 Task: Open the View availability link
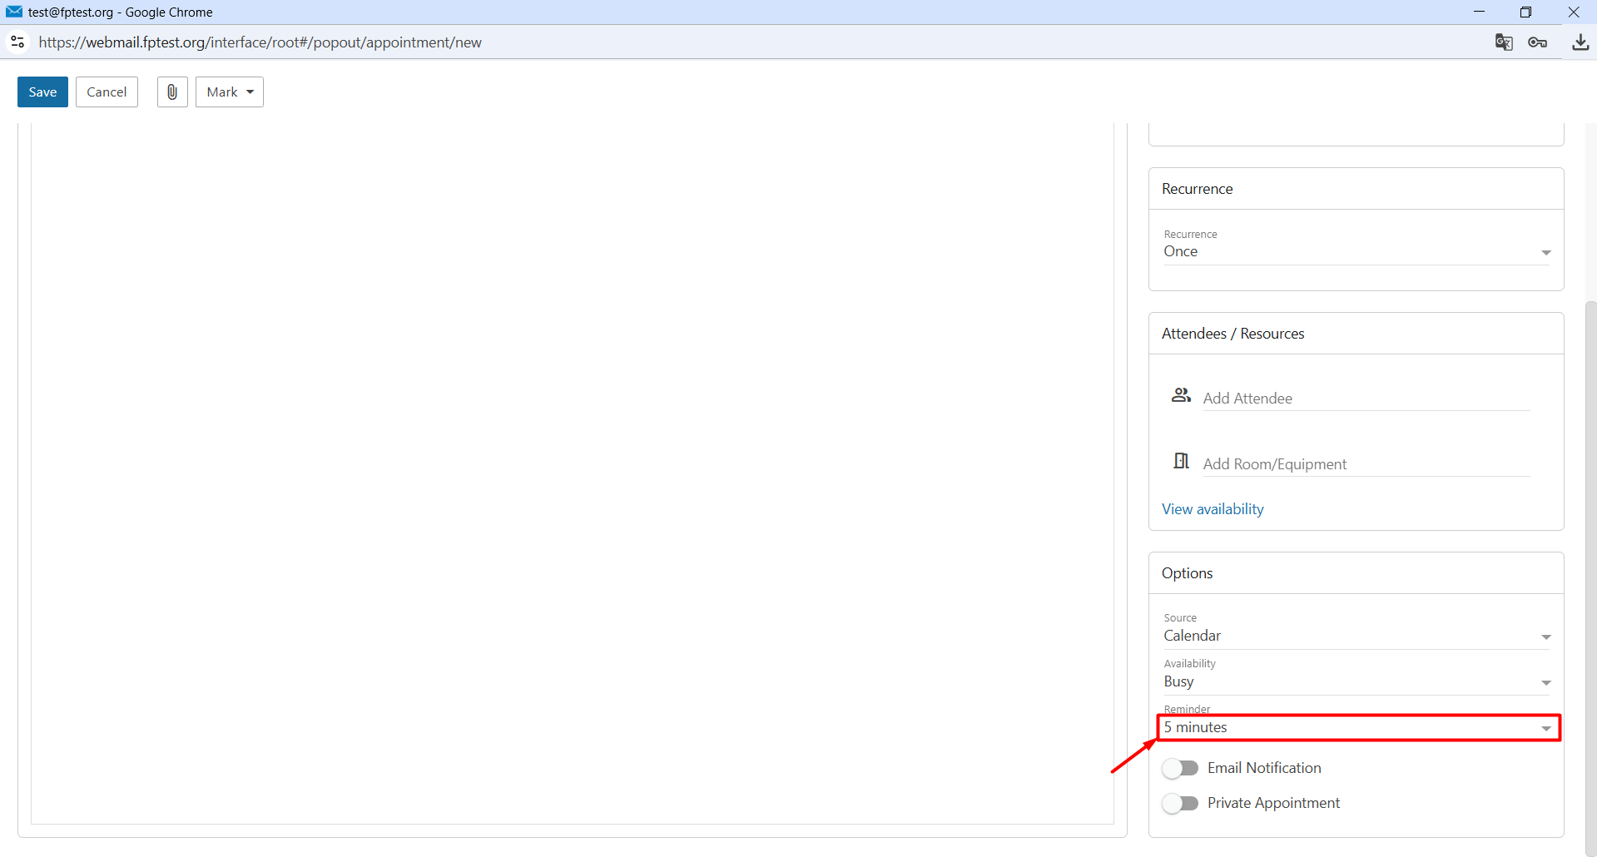point(1213,509)
